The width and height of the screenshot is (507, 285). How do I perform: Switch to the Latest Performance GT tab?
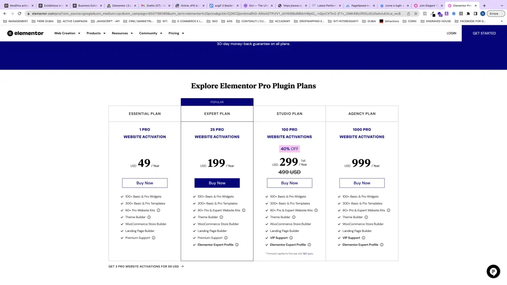(326, 6)
